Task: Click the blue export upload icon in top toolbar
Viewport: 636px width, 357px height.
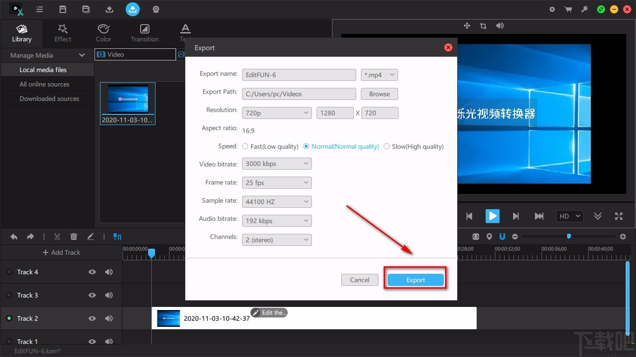Action: [x=133, y=9]
